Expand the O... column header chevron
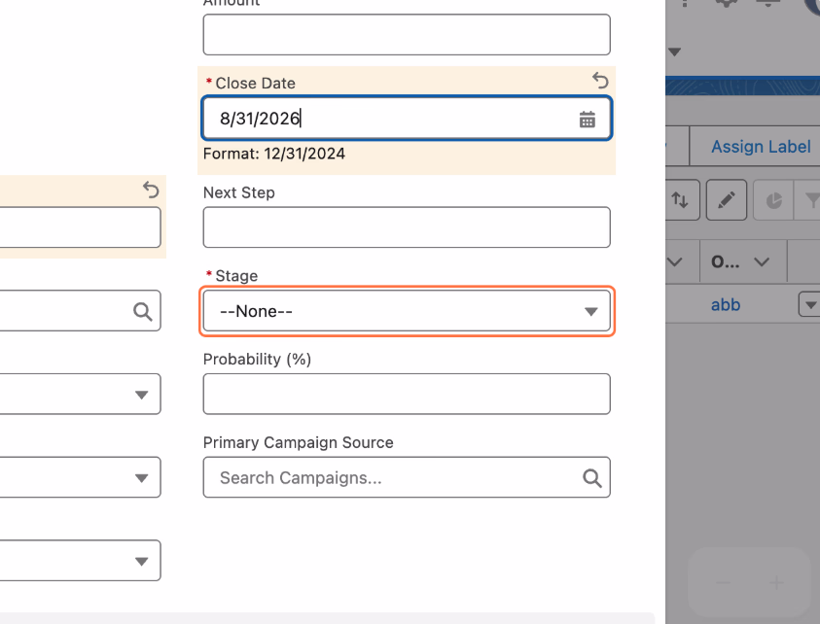 click(762, 261)
